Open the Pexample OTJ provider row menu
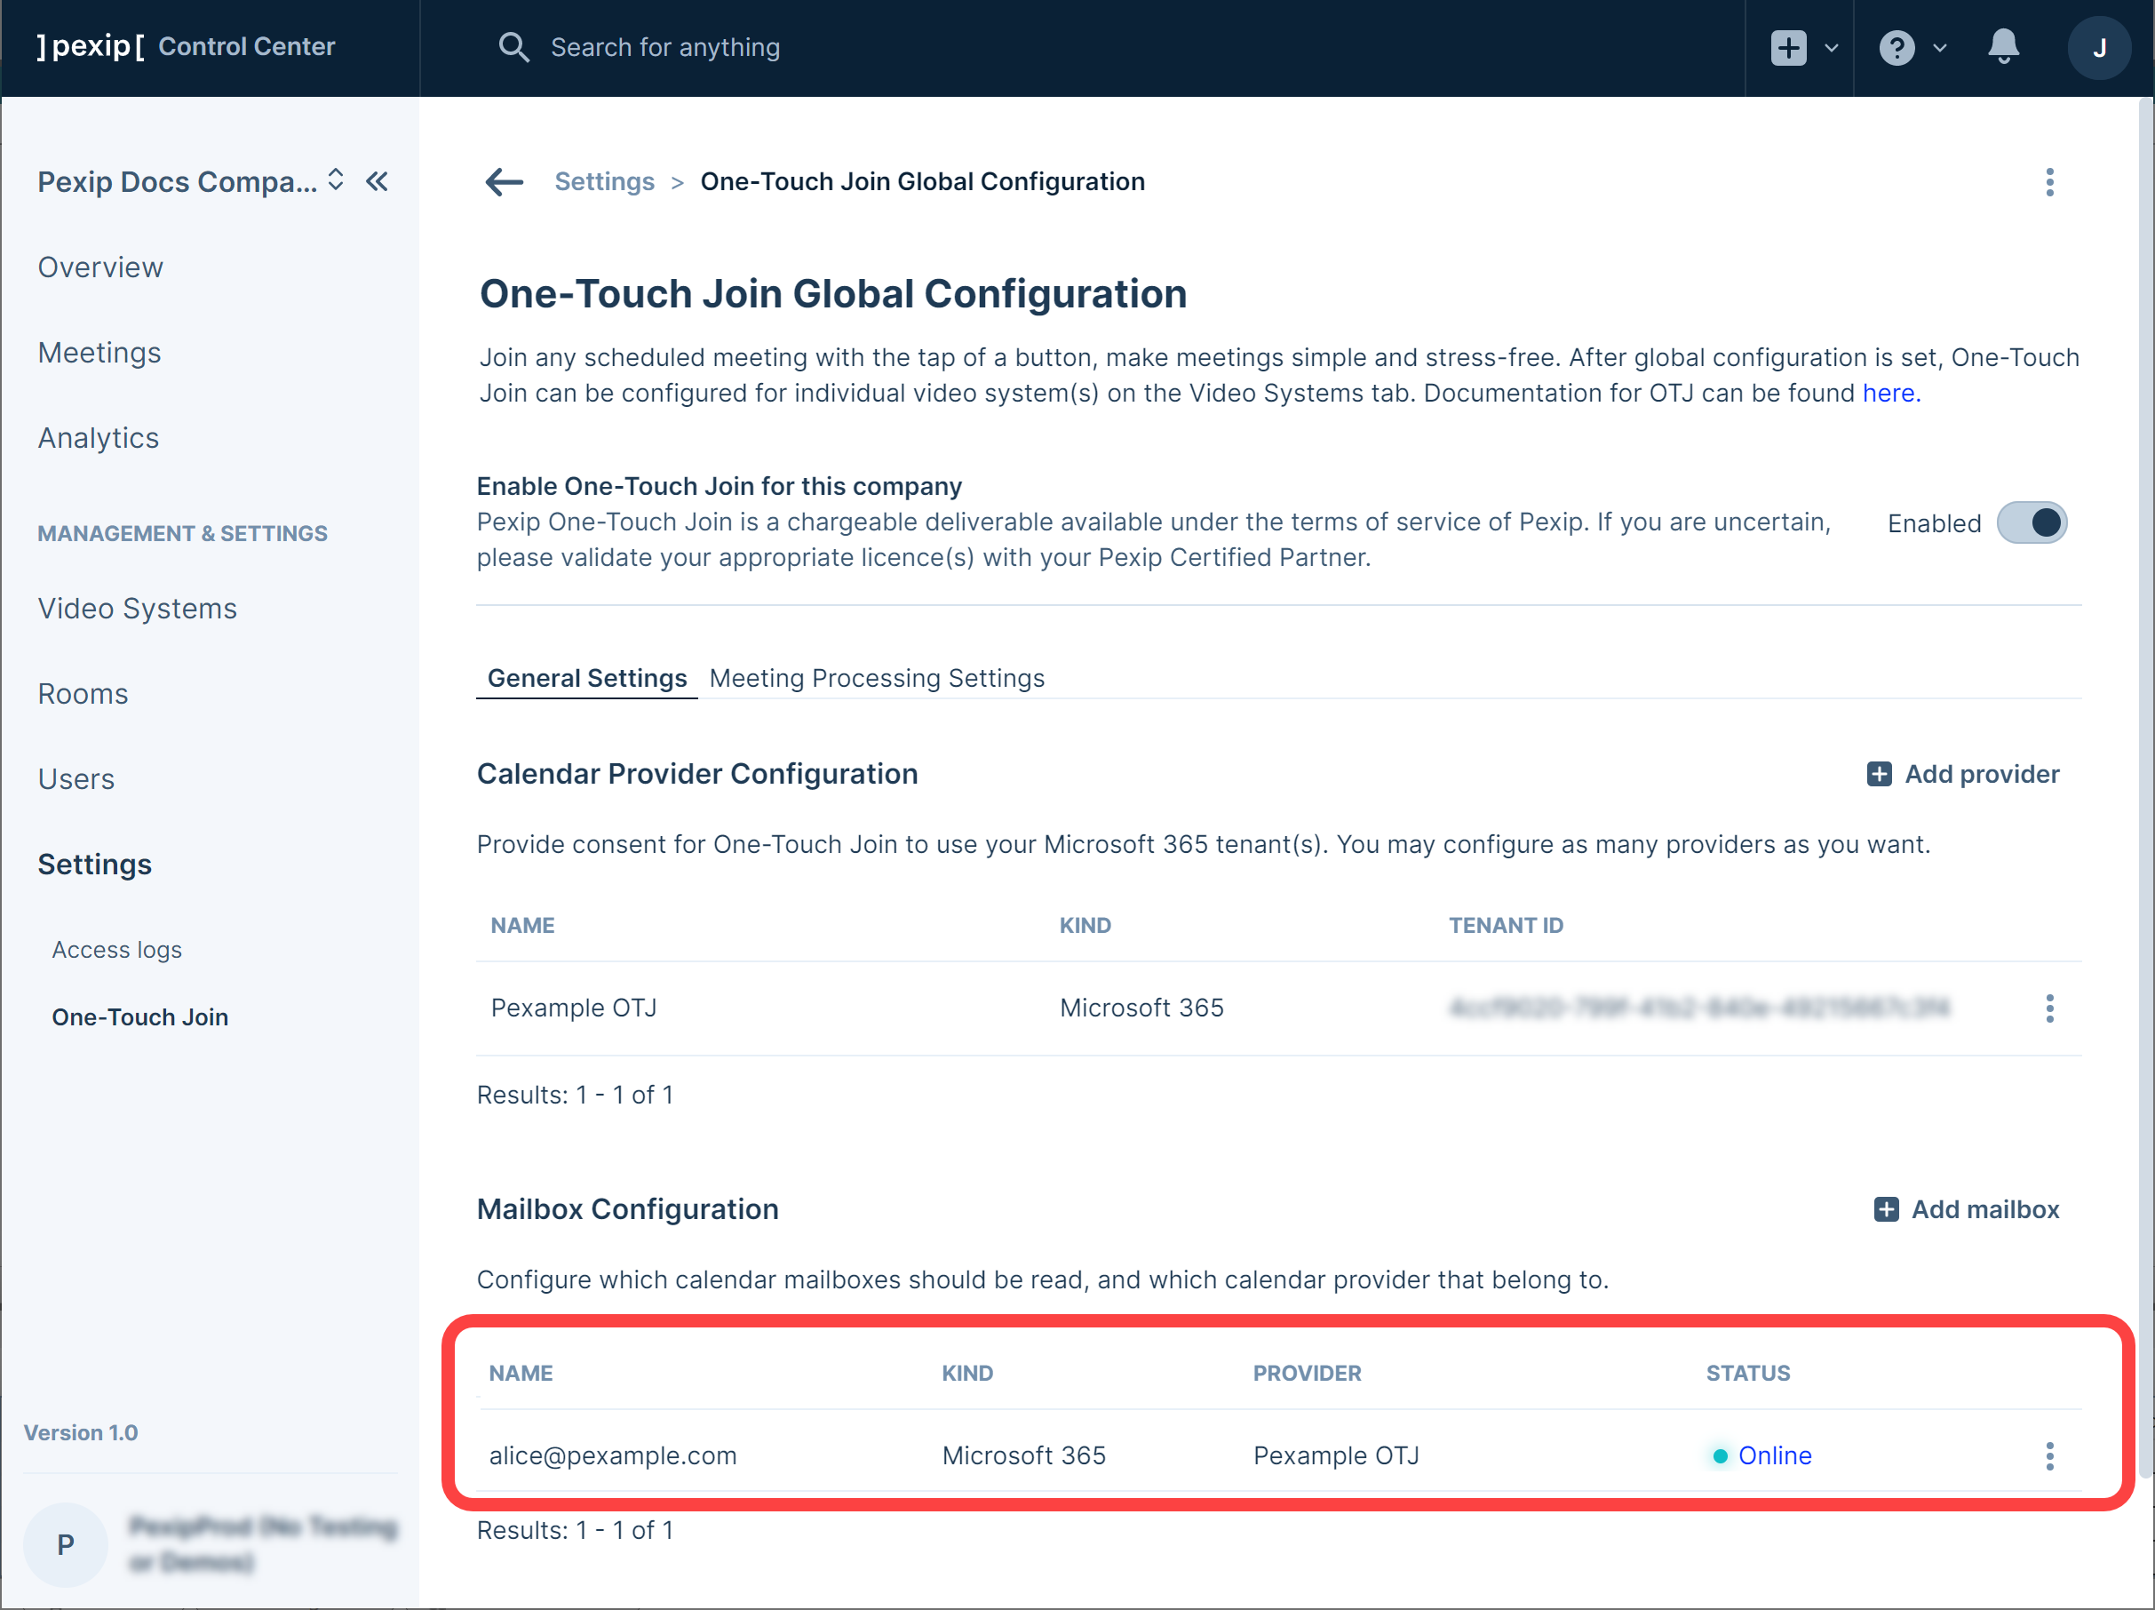 (x=2048, y=1008)
